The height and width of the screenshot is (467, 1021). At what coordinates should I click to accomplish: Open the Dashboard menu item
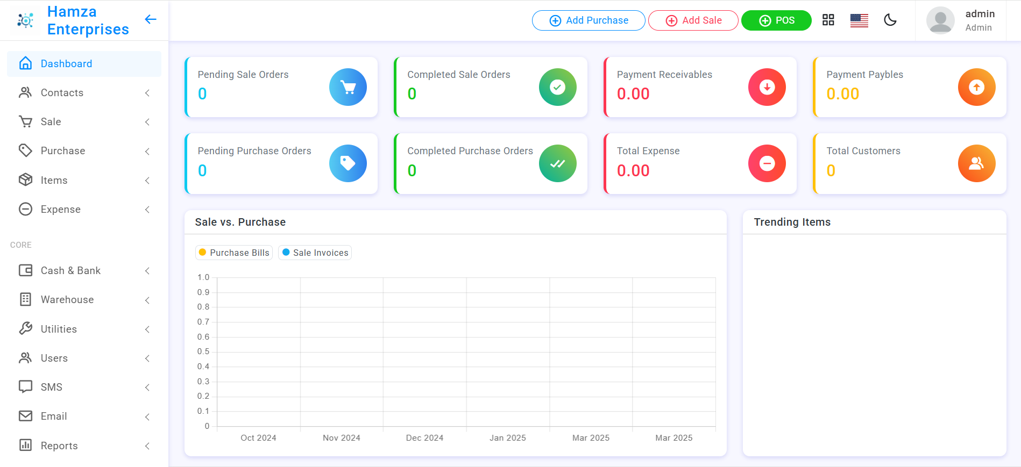pyautogui.click(x=84, y=63)
